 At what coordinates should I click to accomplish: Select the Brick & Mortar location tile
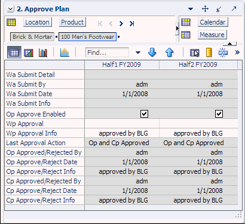(x=32, y=37)
